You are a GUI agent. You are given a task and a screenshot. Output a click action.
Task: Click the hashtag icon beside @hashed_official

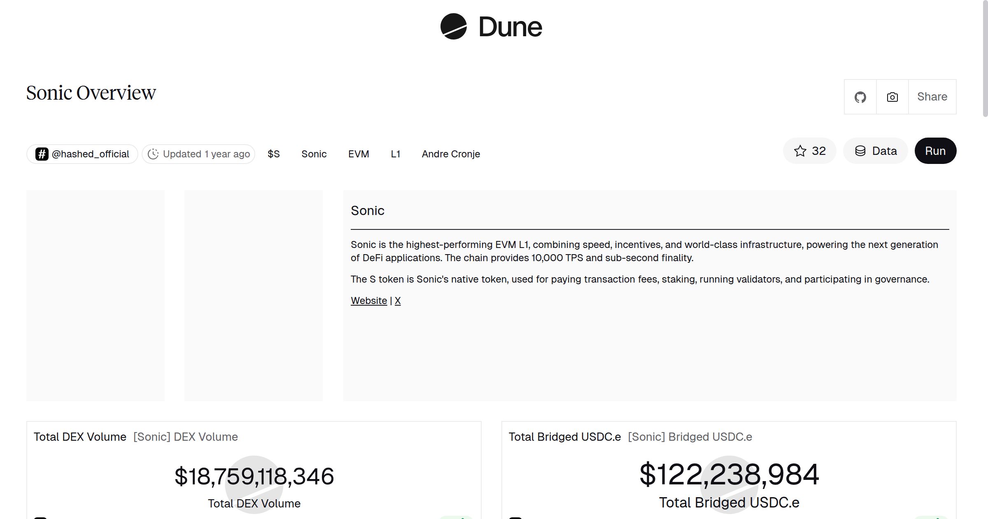pyautogui.click(x=42, y=154)
